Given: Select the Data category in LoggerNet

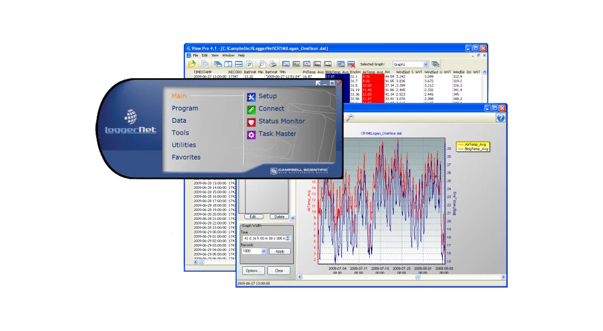Looking at the screenshot, I should pyautogui.click(x=179, y=121).
